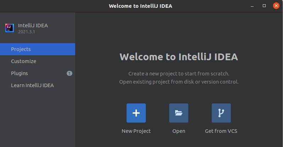The width and height of the screenshot is (283, 147).
Task: Click the 'Open existing project' description line
Action: pos(179,82)
